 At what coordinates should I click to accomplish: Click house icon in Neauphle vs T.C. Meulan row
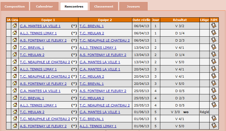pyautogui.click(x=15, y=76)
